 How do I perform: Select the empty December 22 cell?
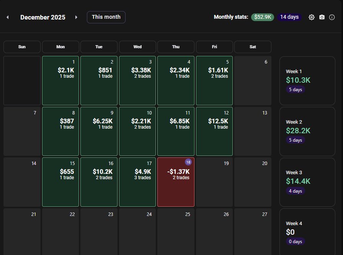[x=60, y=232]
